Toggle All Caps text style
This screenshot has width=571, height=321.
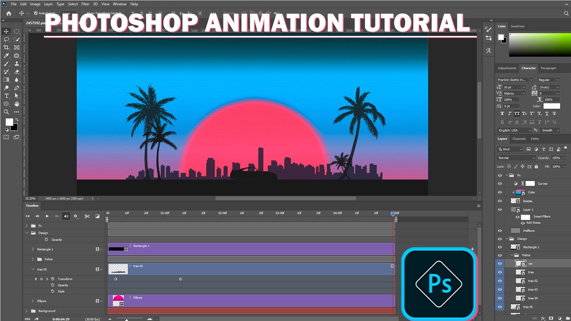click(x=517, y=114)
